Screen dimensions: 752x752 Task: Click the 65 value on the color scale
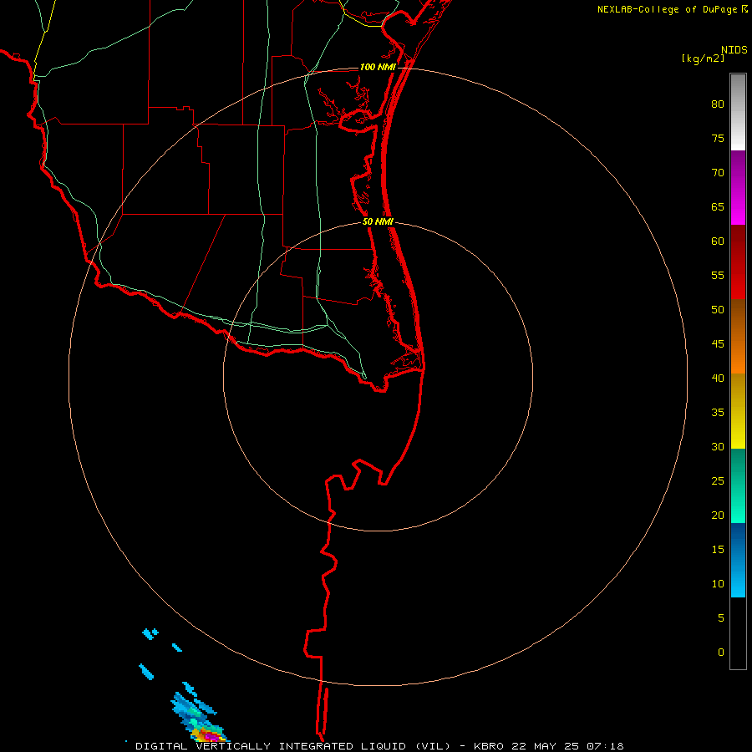click(x=718, y=206)
